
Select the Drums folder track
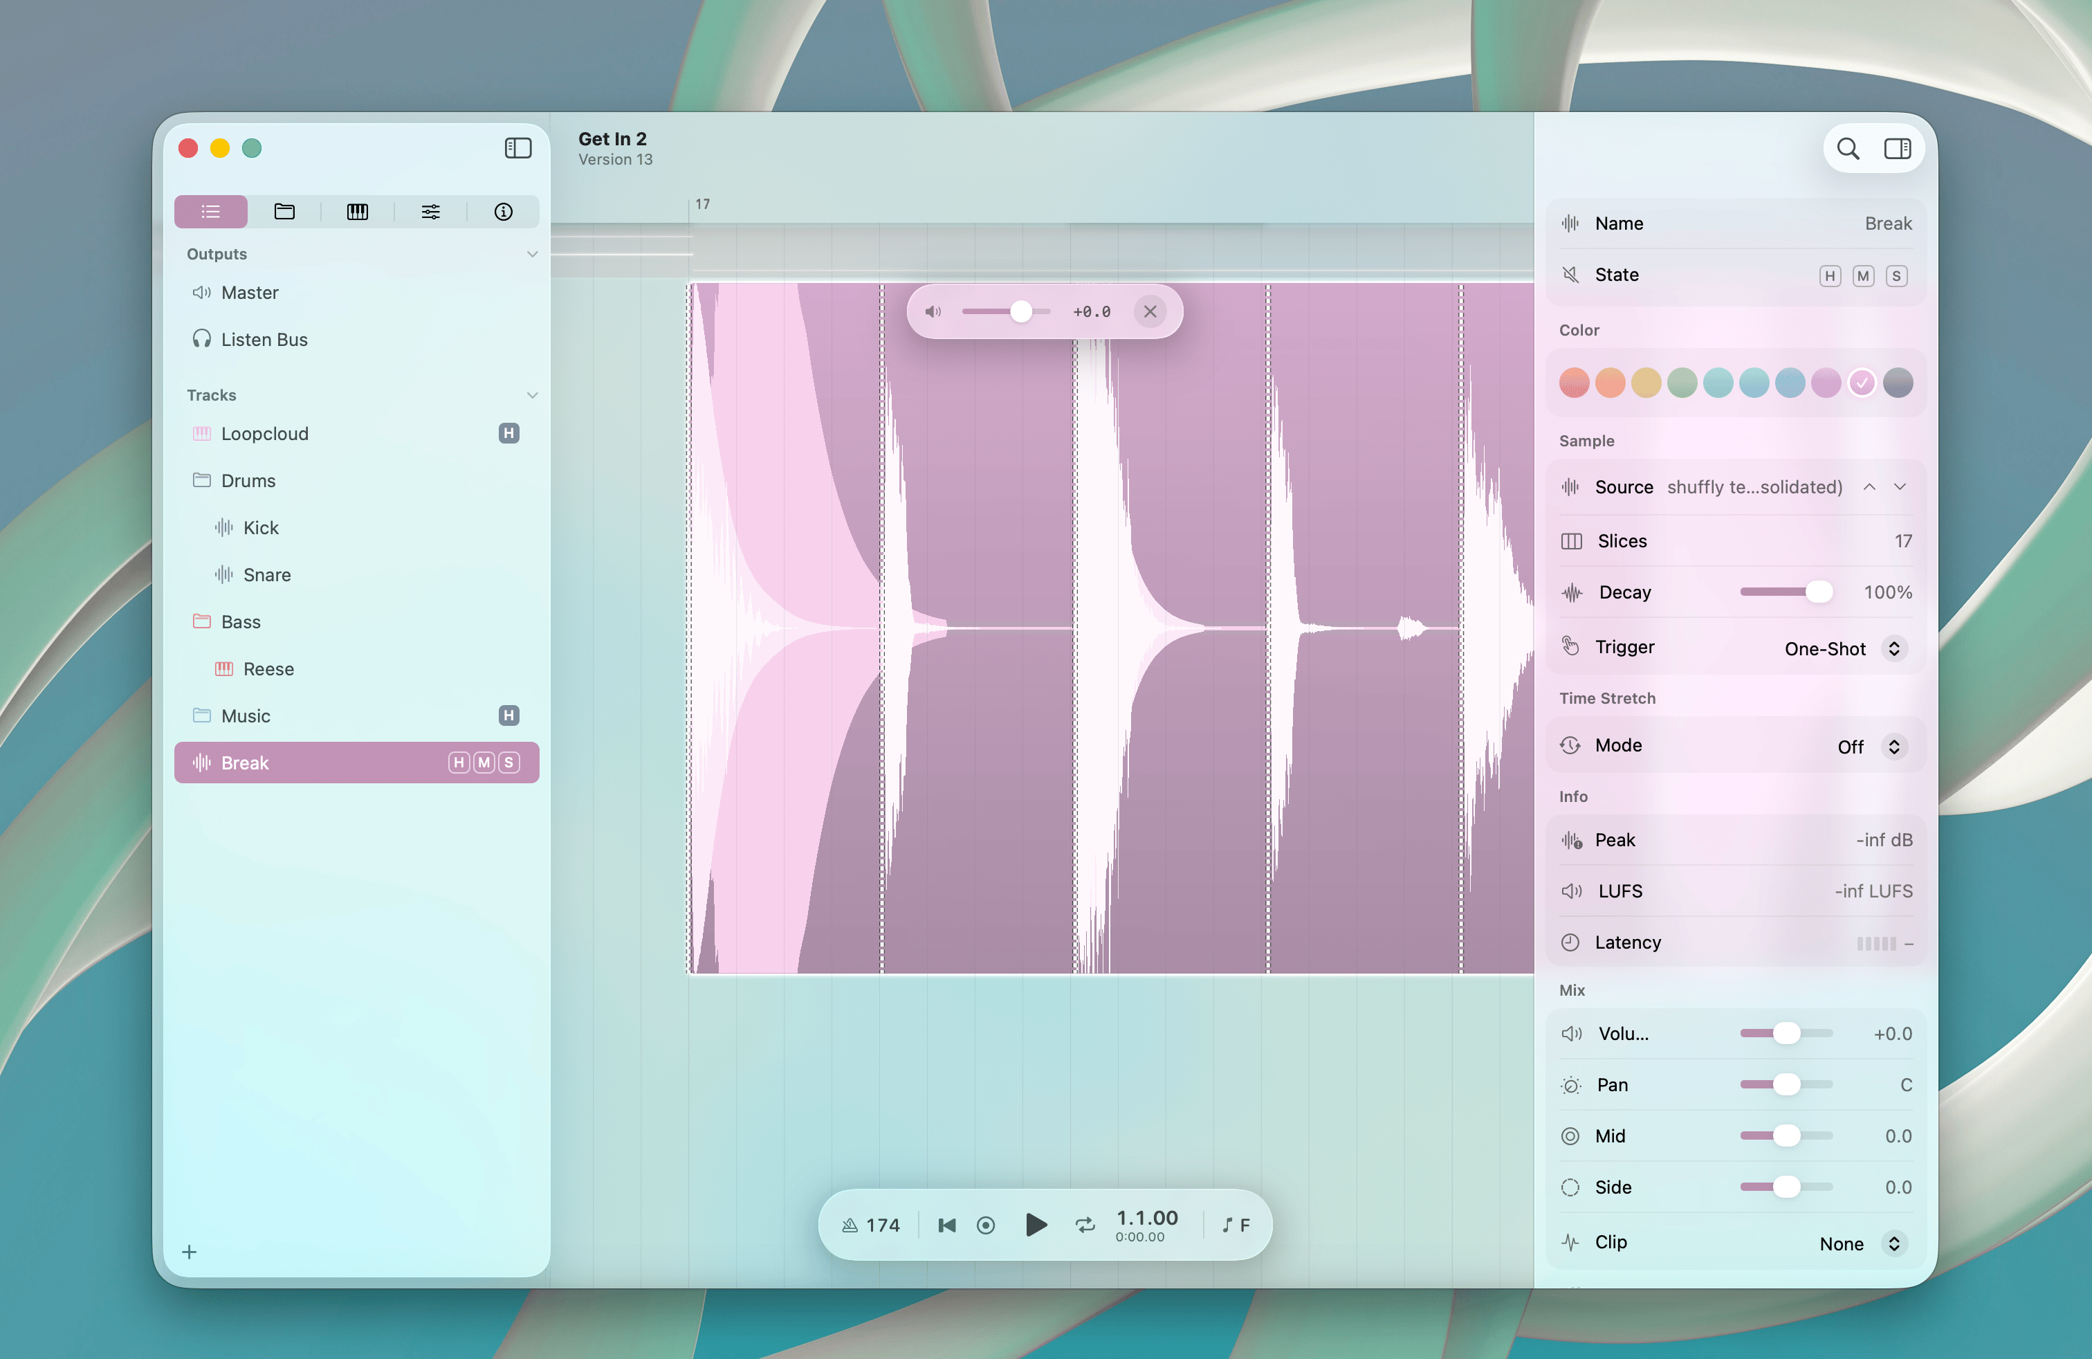357,481
